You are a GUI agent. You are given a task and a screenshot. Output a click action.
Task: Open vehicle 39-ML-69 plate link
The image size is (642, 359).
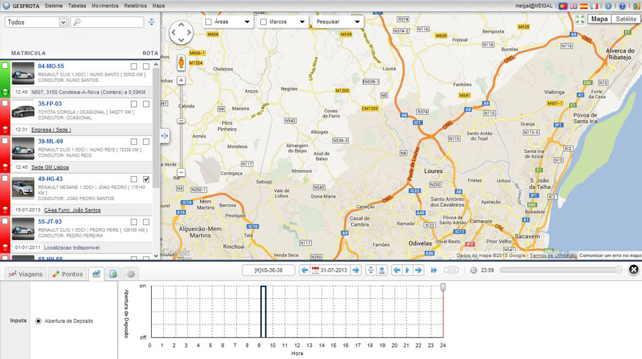pos(51,141)
